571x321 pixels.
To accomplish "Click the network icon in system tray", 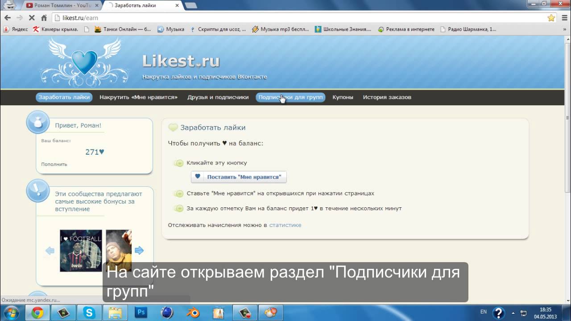I will [524, 313].
